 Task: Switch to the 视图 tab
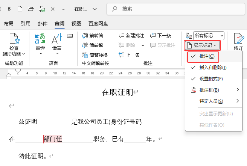[76, 24]
